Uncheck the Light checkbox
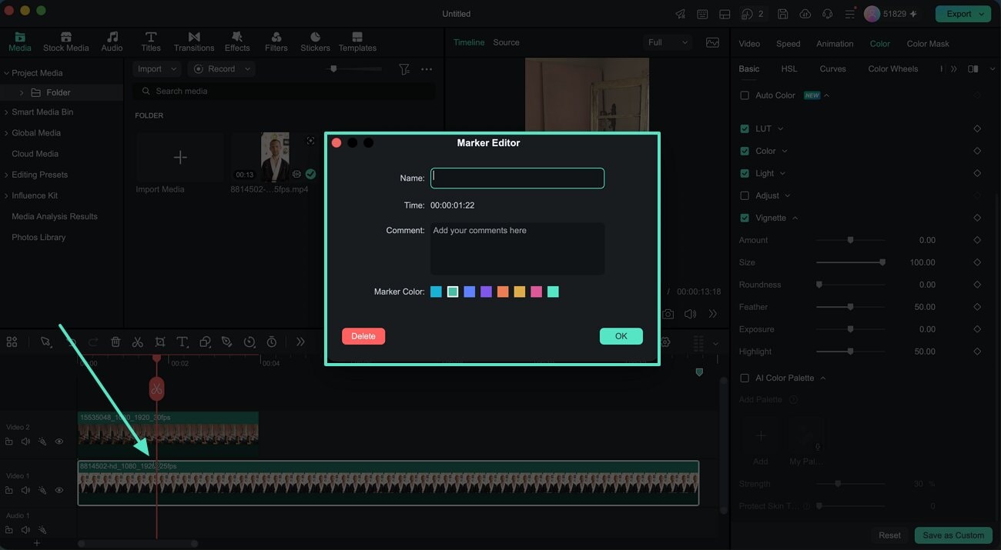 coord(745,173)
